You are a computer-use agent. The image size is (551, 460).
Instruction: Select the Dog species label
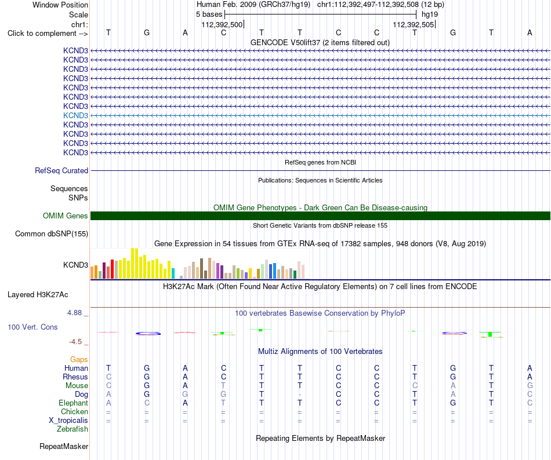tap(81, 395)
